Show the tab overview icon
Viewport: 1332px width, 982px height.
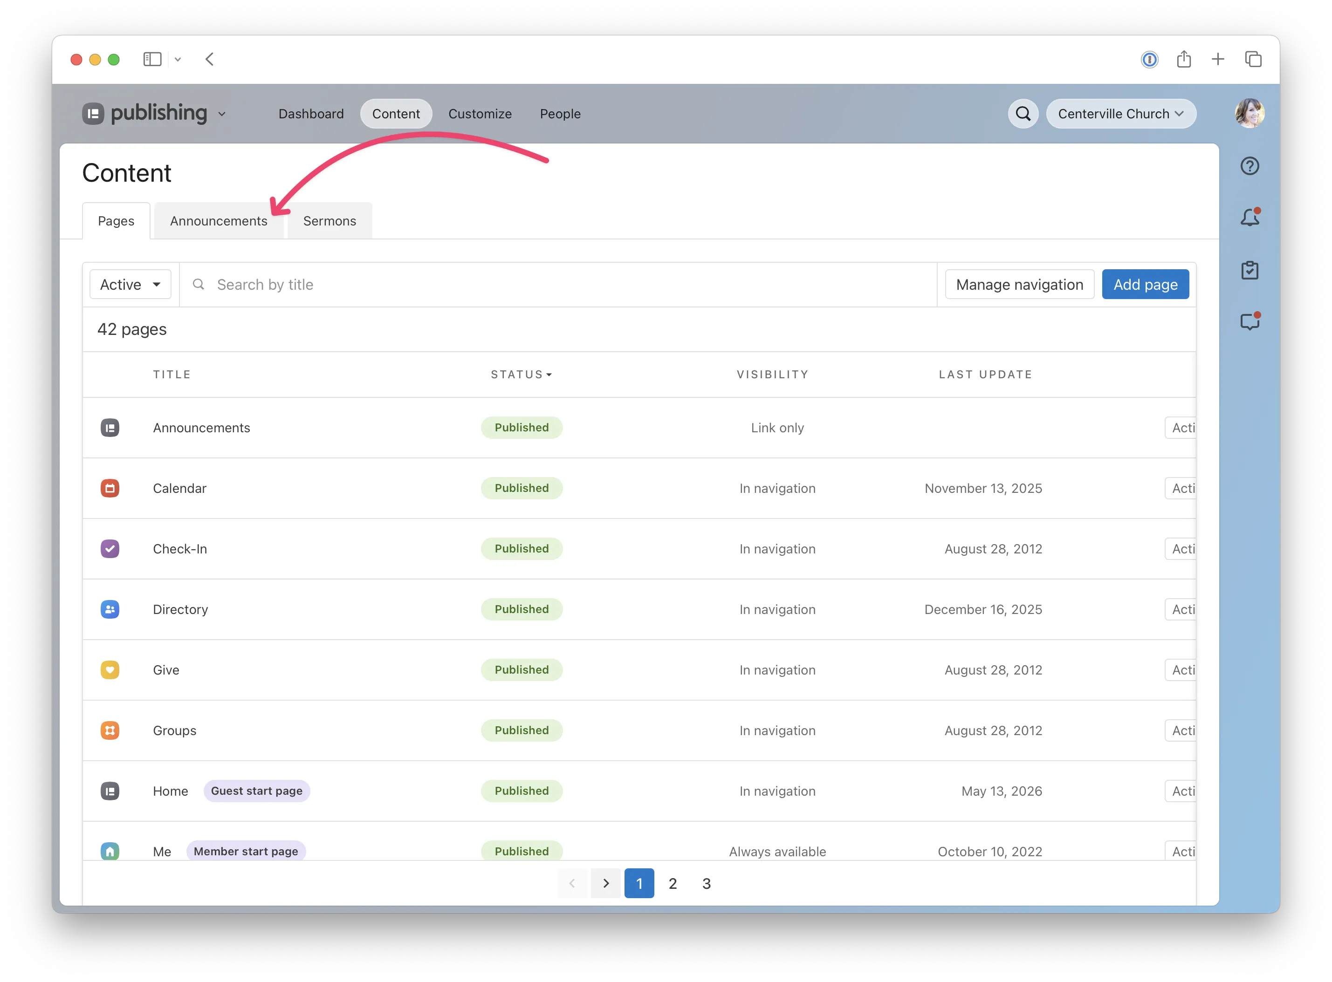point(1253,59)
